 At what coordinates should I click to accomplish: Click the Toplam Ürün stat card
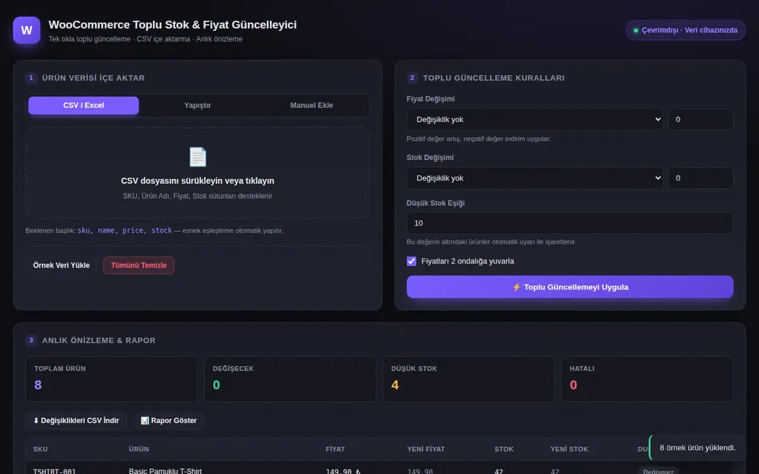[x=112, y=379]
